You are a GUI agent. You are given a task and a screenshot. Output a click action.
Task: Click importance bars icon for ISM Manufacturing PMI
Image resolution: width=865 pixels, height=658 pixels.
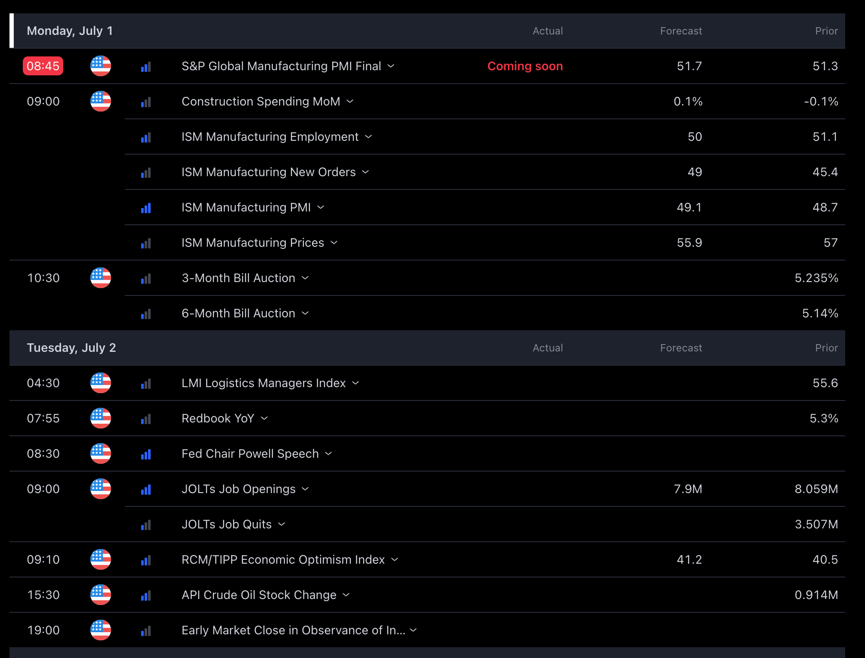[146, 208]
